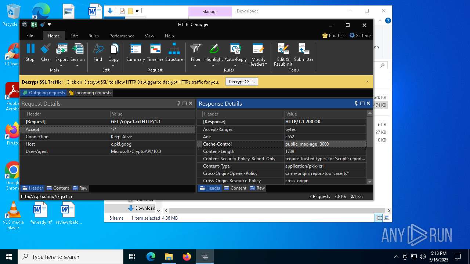Click the response scrollbar down arrow

(370, 181)
